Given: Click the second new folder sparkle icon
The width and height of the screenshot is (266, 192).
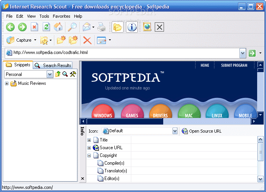Looking at the screenshot, I should 73,40.
